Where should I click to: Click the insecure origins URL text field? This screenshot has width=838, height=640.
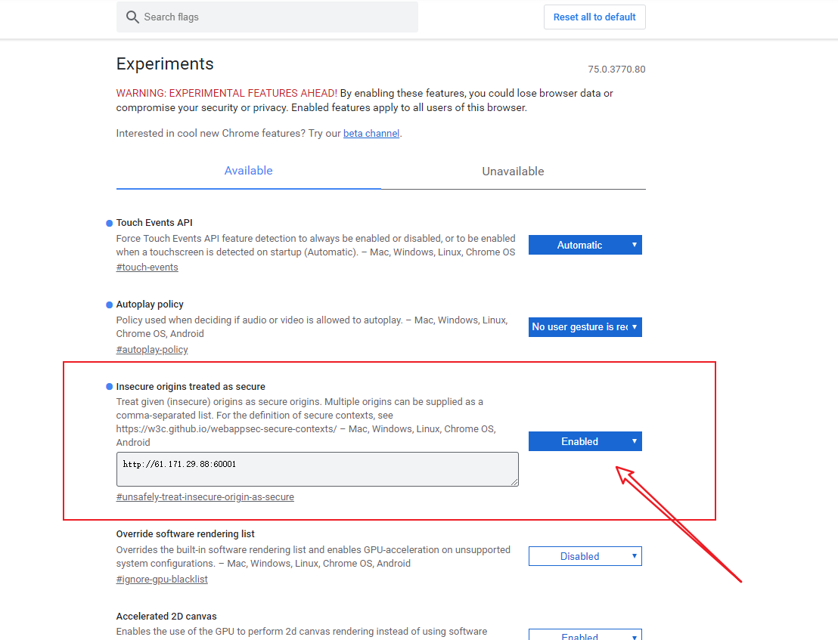(x=317, y=469)
